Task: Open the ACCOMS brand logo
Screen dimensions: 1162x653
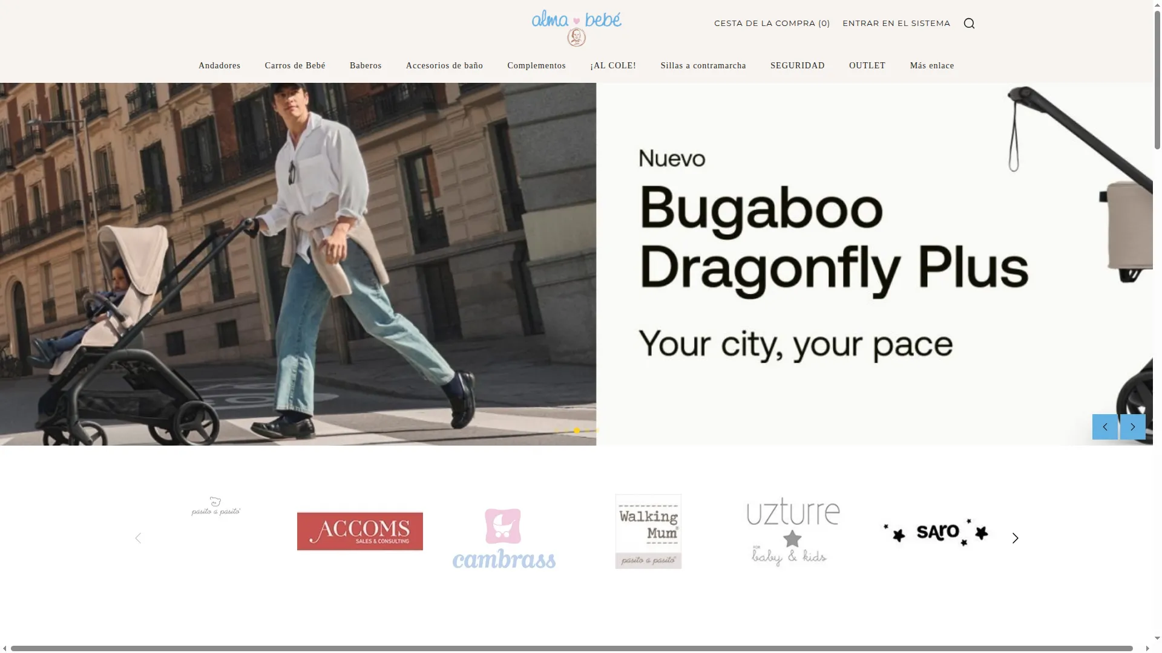Action: [360, 531]
